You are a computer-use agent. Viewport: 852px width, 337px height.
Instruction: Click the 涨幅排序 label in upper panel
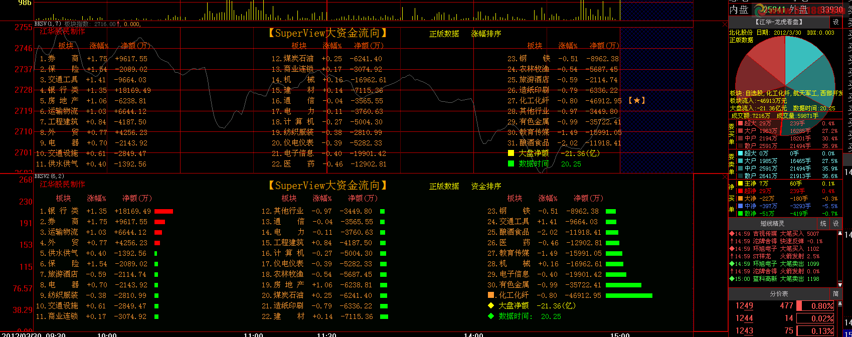(486, 34)
